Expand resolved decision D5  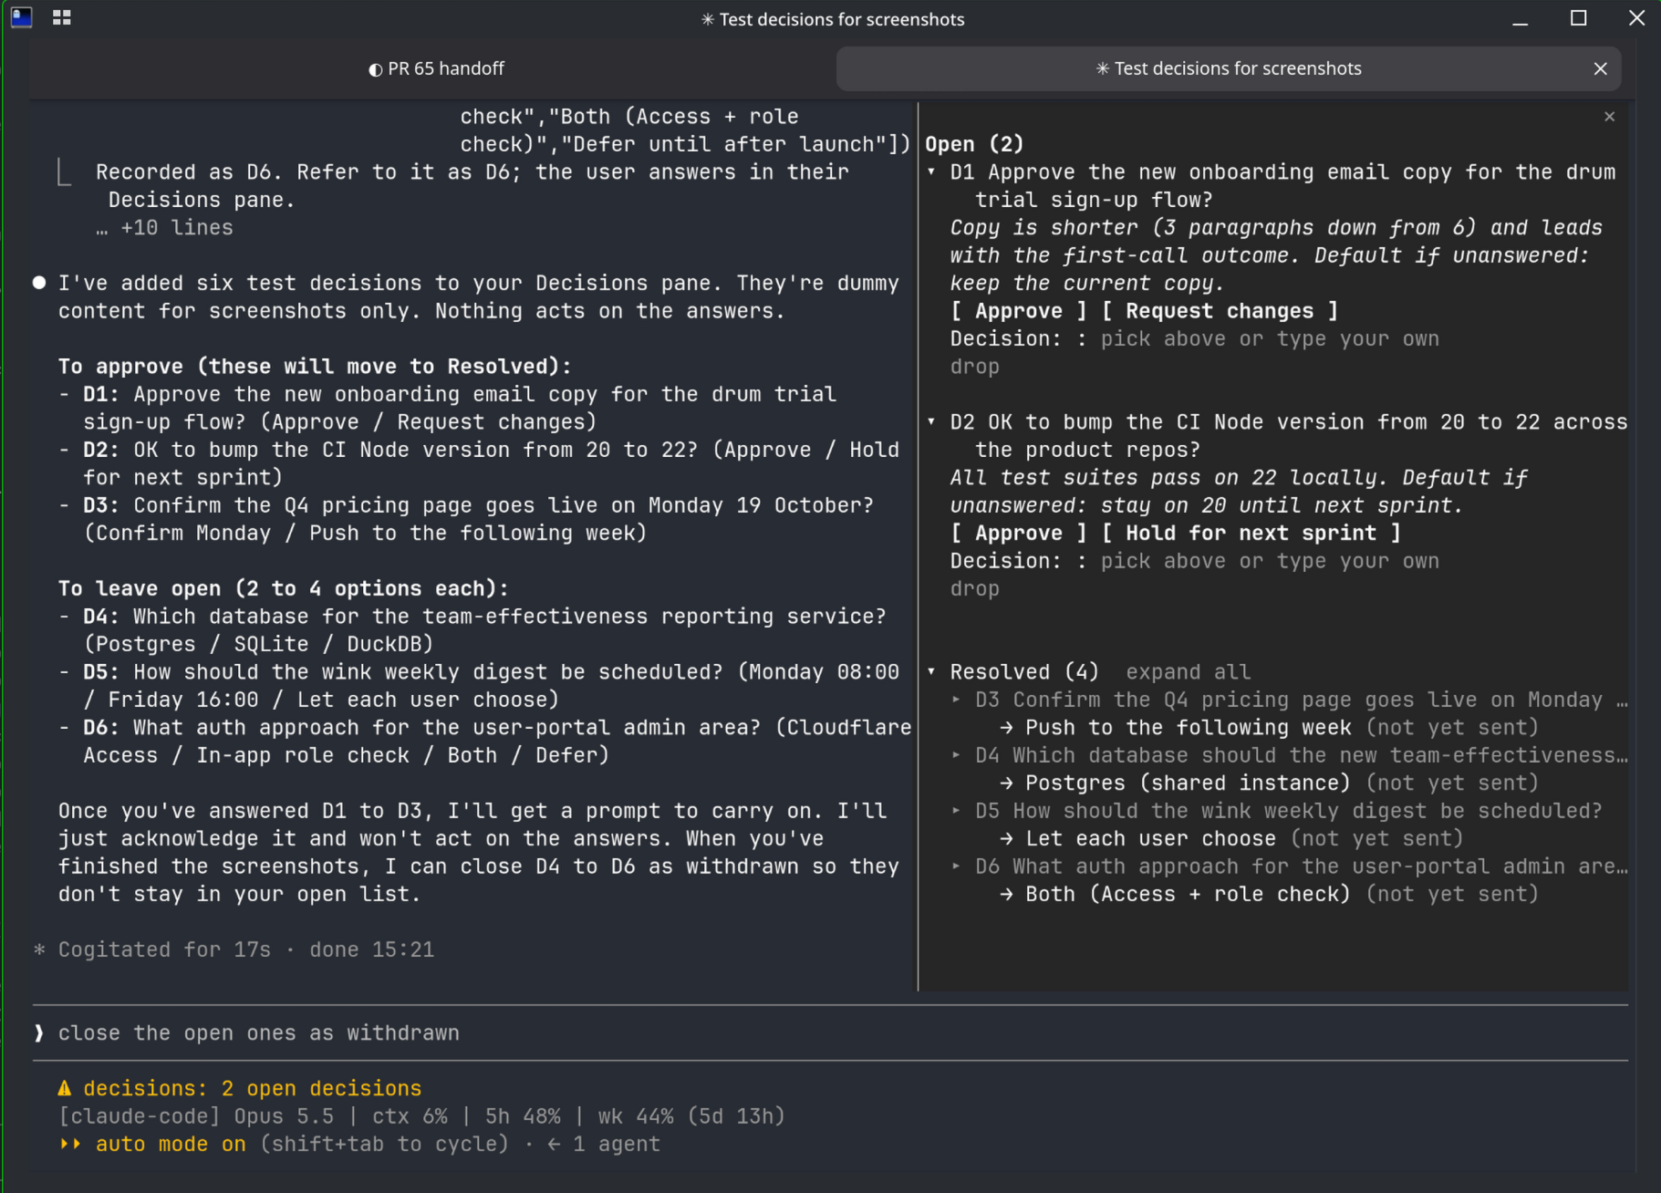[x=956, y=811]
